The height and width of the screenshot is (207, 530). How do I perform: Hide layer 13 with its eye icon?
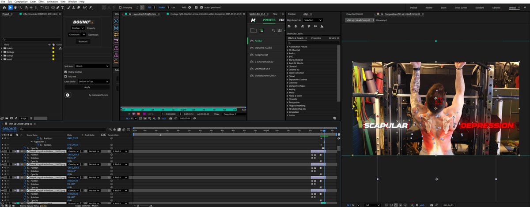pos(2,177)
